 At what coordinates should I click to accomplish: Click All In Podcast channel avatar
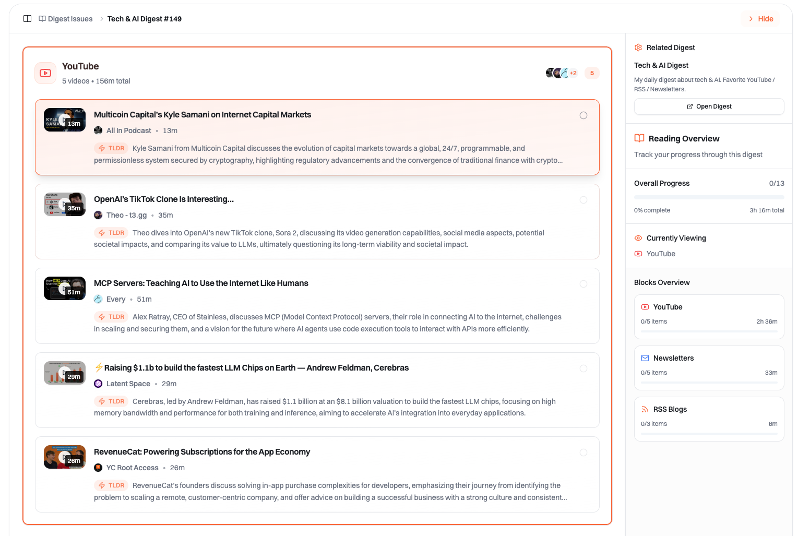pos(98,130)
